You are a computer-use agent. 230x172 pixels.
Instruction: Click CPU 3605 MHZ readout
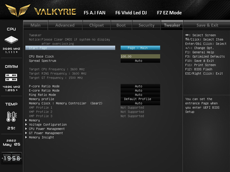click(11, 49)
